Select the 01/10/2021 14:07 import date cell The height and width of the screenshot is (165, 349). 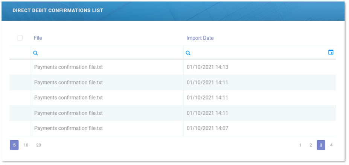pos(207,128)
